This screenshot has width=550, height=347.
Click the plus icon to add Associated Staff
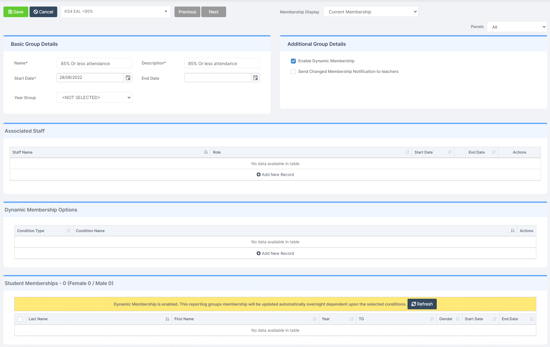pyautogui.click(x=259, y=174)
